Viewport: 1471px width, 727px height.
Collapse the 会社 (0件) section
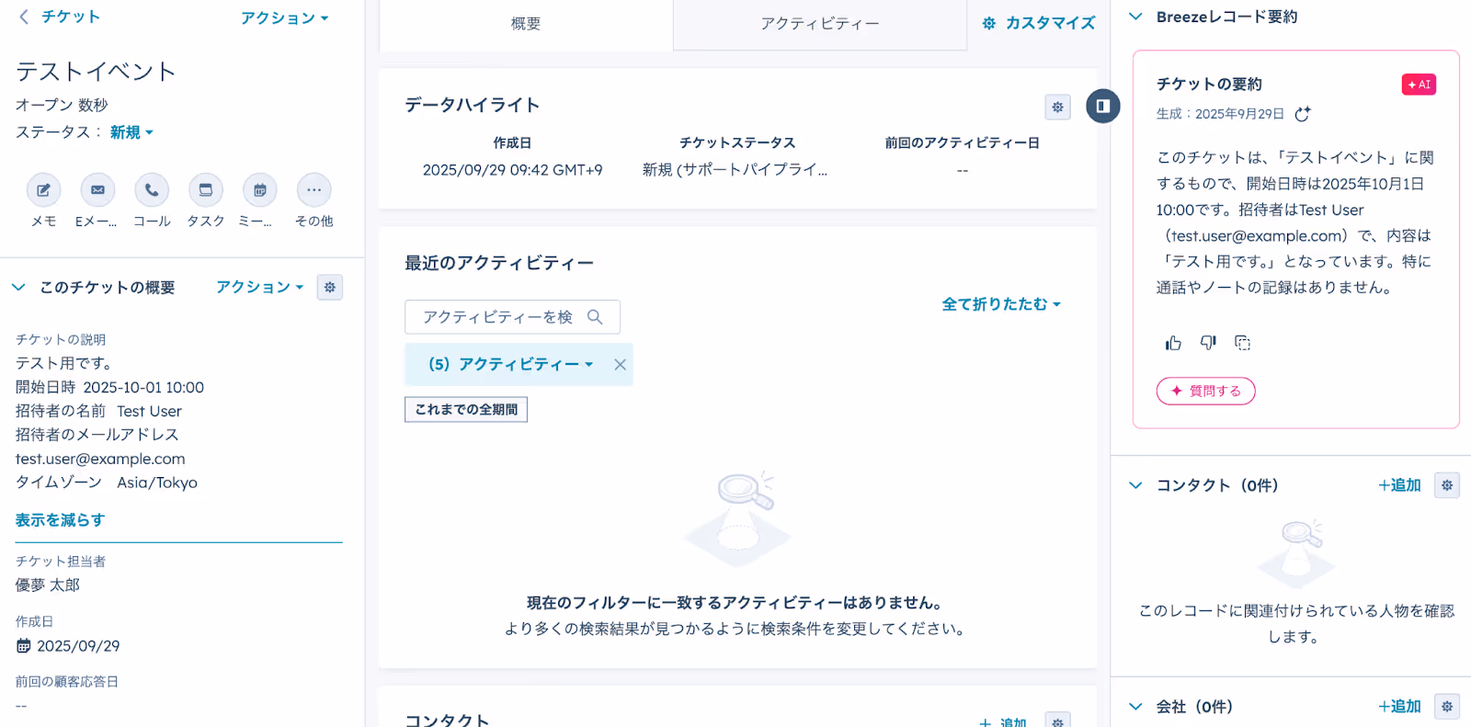coord(1135,707)
